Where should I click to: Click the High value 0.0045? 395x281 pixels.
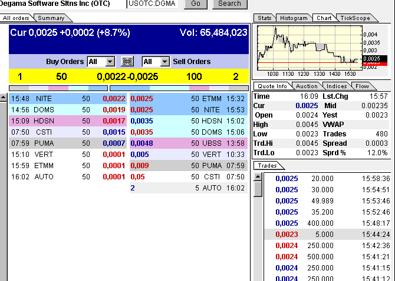point(307,125)
